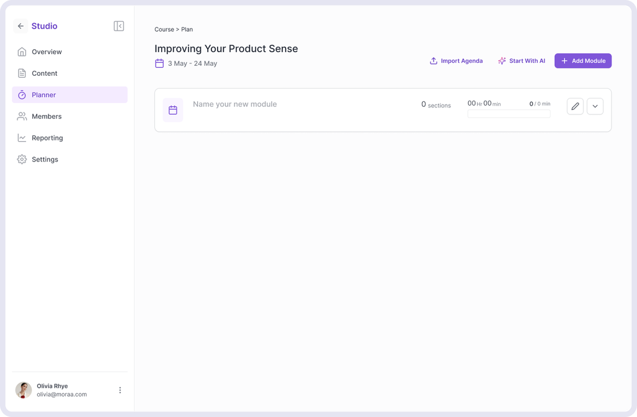The image size is (637, 417).
Task: Open Settings in the sidebar
Action: point(70,159)
